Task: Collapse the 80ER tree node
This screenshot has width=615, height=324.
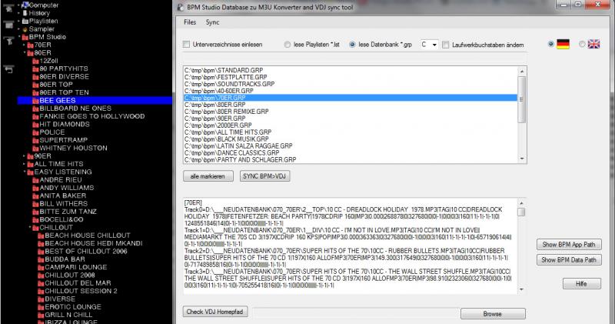Action: tap(25, 52)
